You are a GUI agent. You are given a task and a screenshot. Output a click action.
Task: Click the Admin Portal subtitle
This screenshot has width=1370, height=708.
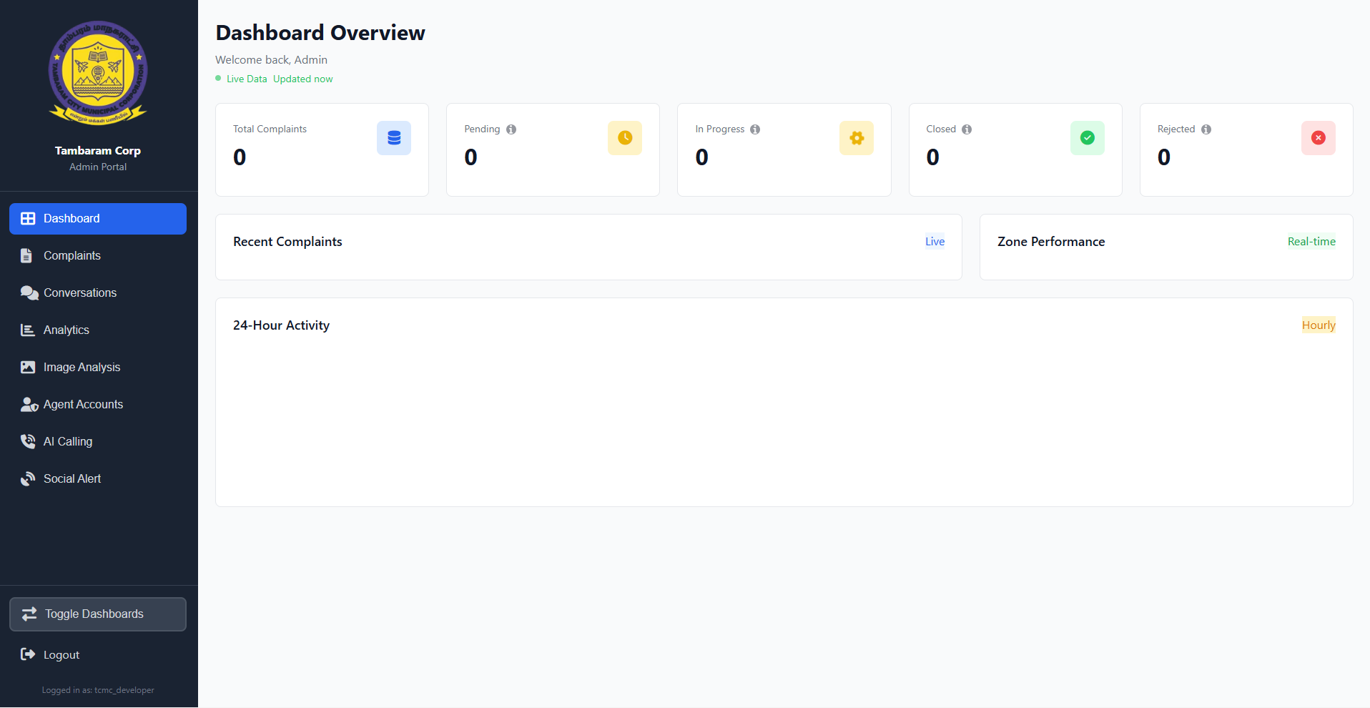98,167
